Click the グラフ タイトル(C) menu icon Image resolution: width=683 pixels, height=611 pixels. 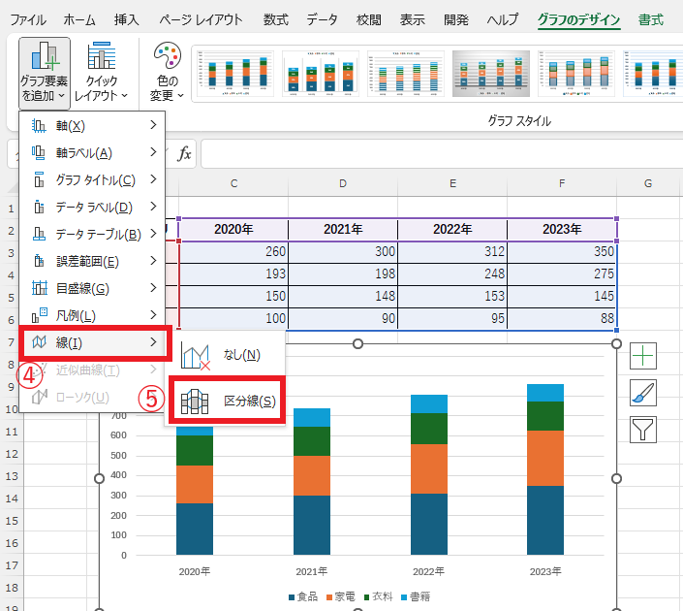click(39, 179)
